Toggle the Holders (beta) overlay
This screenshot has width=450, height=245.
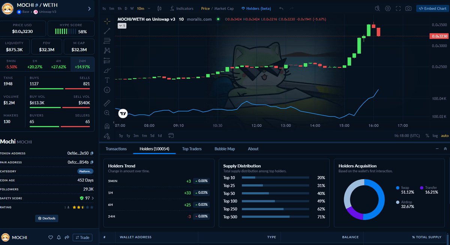coord(256,8)
